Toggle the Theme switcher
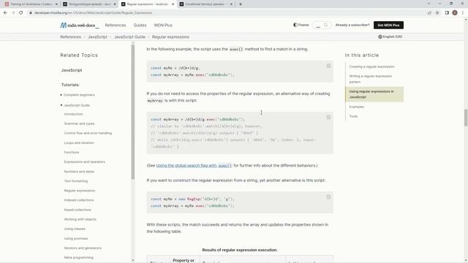This screenshot has width=468, height=263. pyautogui.click(x=301, y=25)
